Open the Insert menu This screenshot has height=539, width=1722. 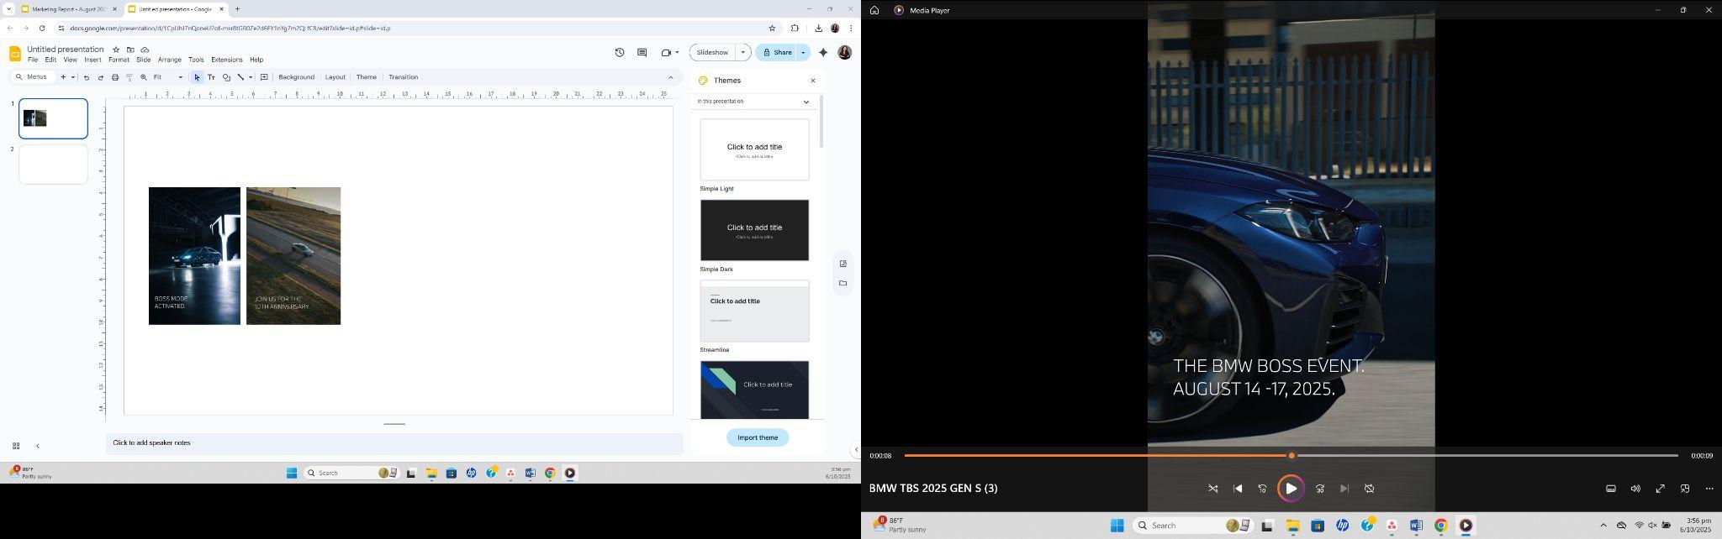click(x=92, y=60)
